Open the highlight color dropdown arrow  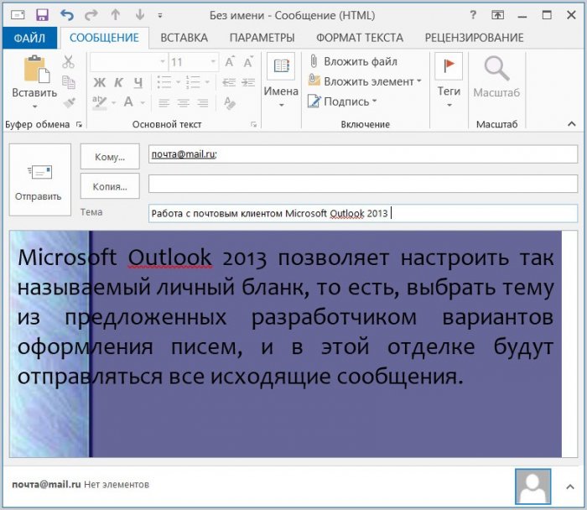coord(114,102)
